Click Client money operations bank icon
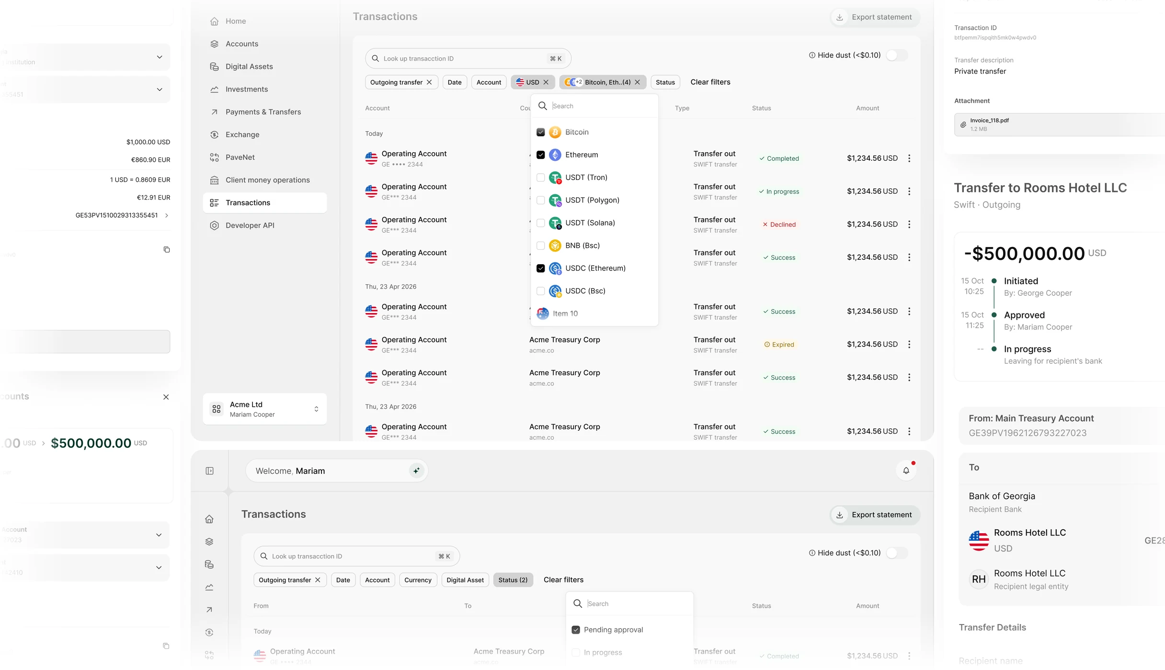The height and width of the screenshot is (670, 1165). pyautogui.click(x=214, y=180)
